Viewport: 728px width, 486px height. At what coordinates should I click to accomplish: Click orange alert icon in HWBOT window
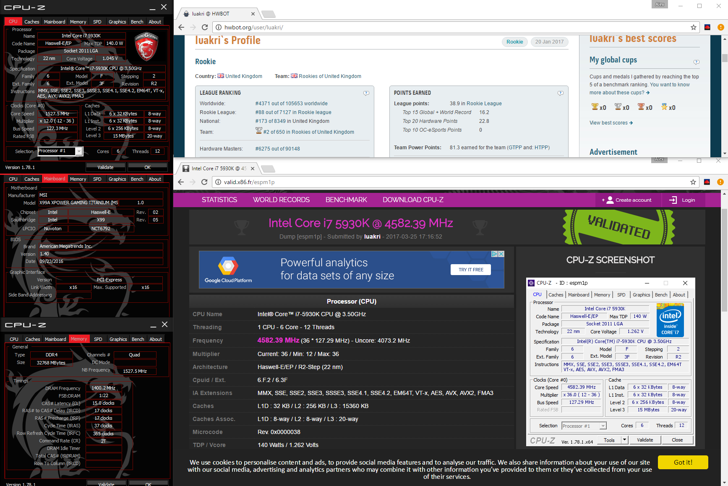[x=720, y=27]
